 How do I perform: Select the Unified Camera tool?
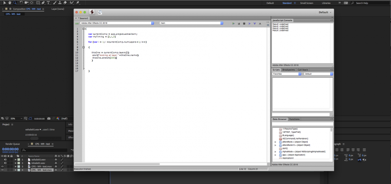coord(27,3)
